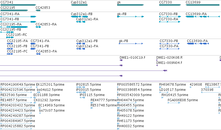This screenshot has height=130, width=221.
Task: Open the RH69678.5prime EST label
Action: [172, 85]
